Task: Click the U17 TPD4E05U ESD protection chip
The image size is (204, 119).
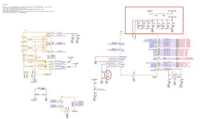Action: click(68, 104)
